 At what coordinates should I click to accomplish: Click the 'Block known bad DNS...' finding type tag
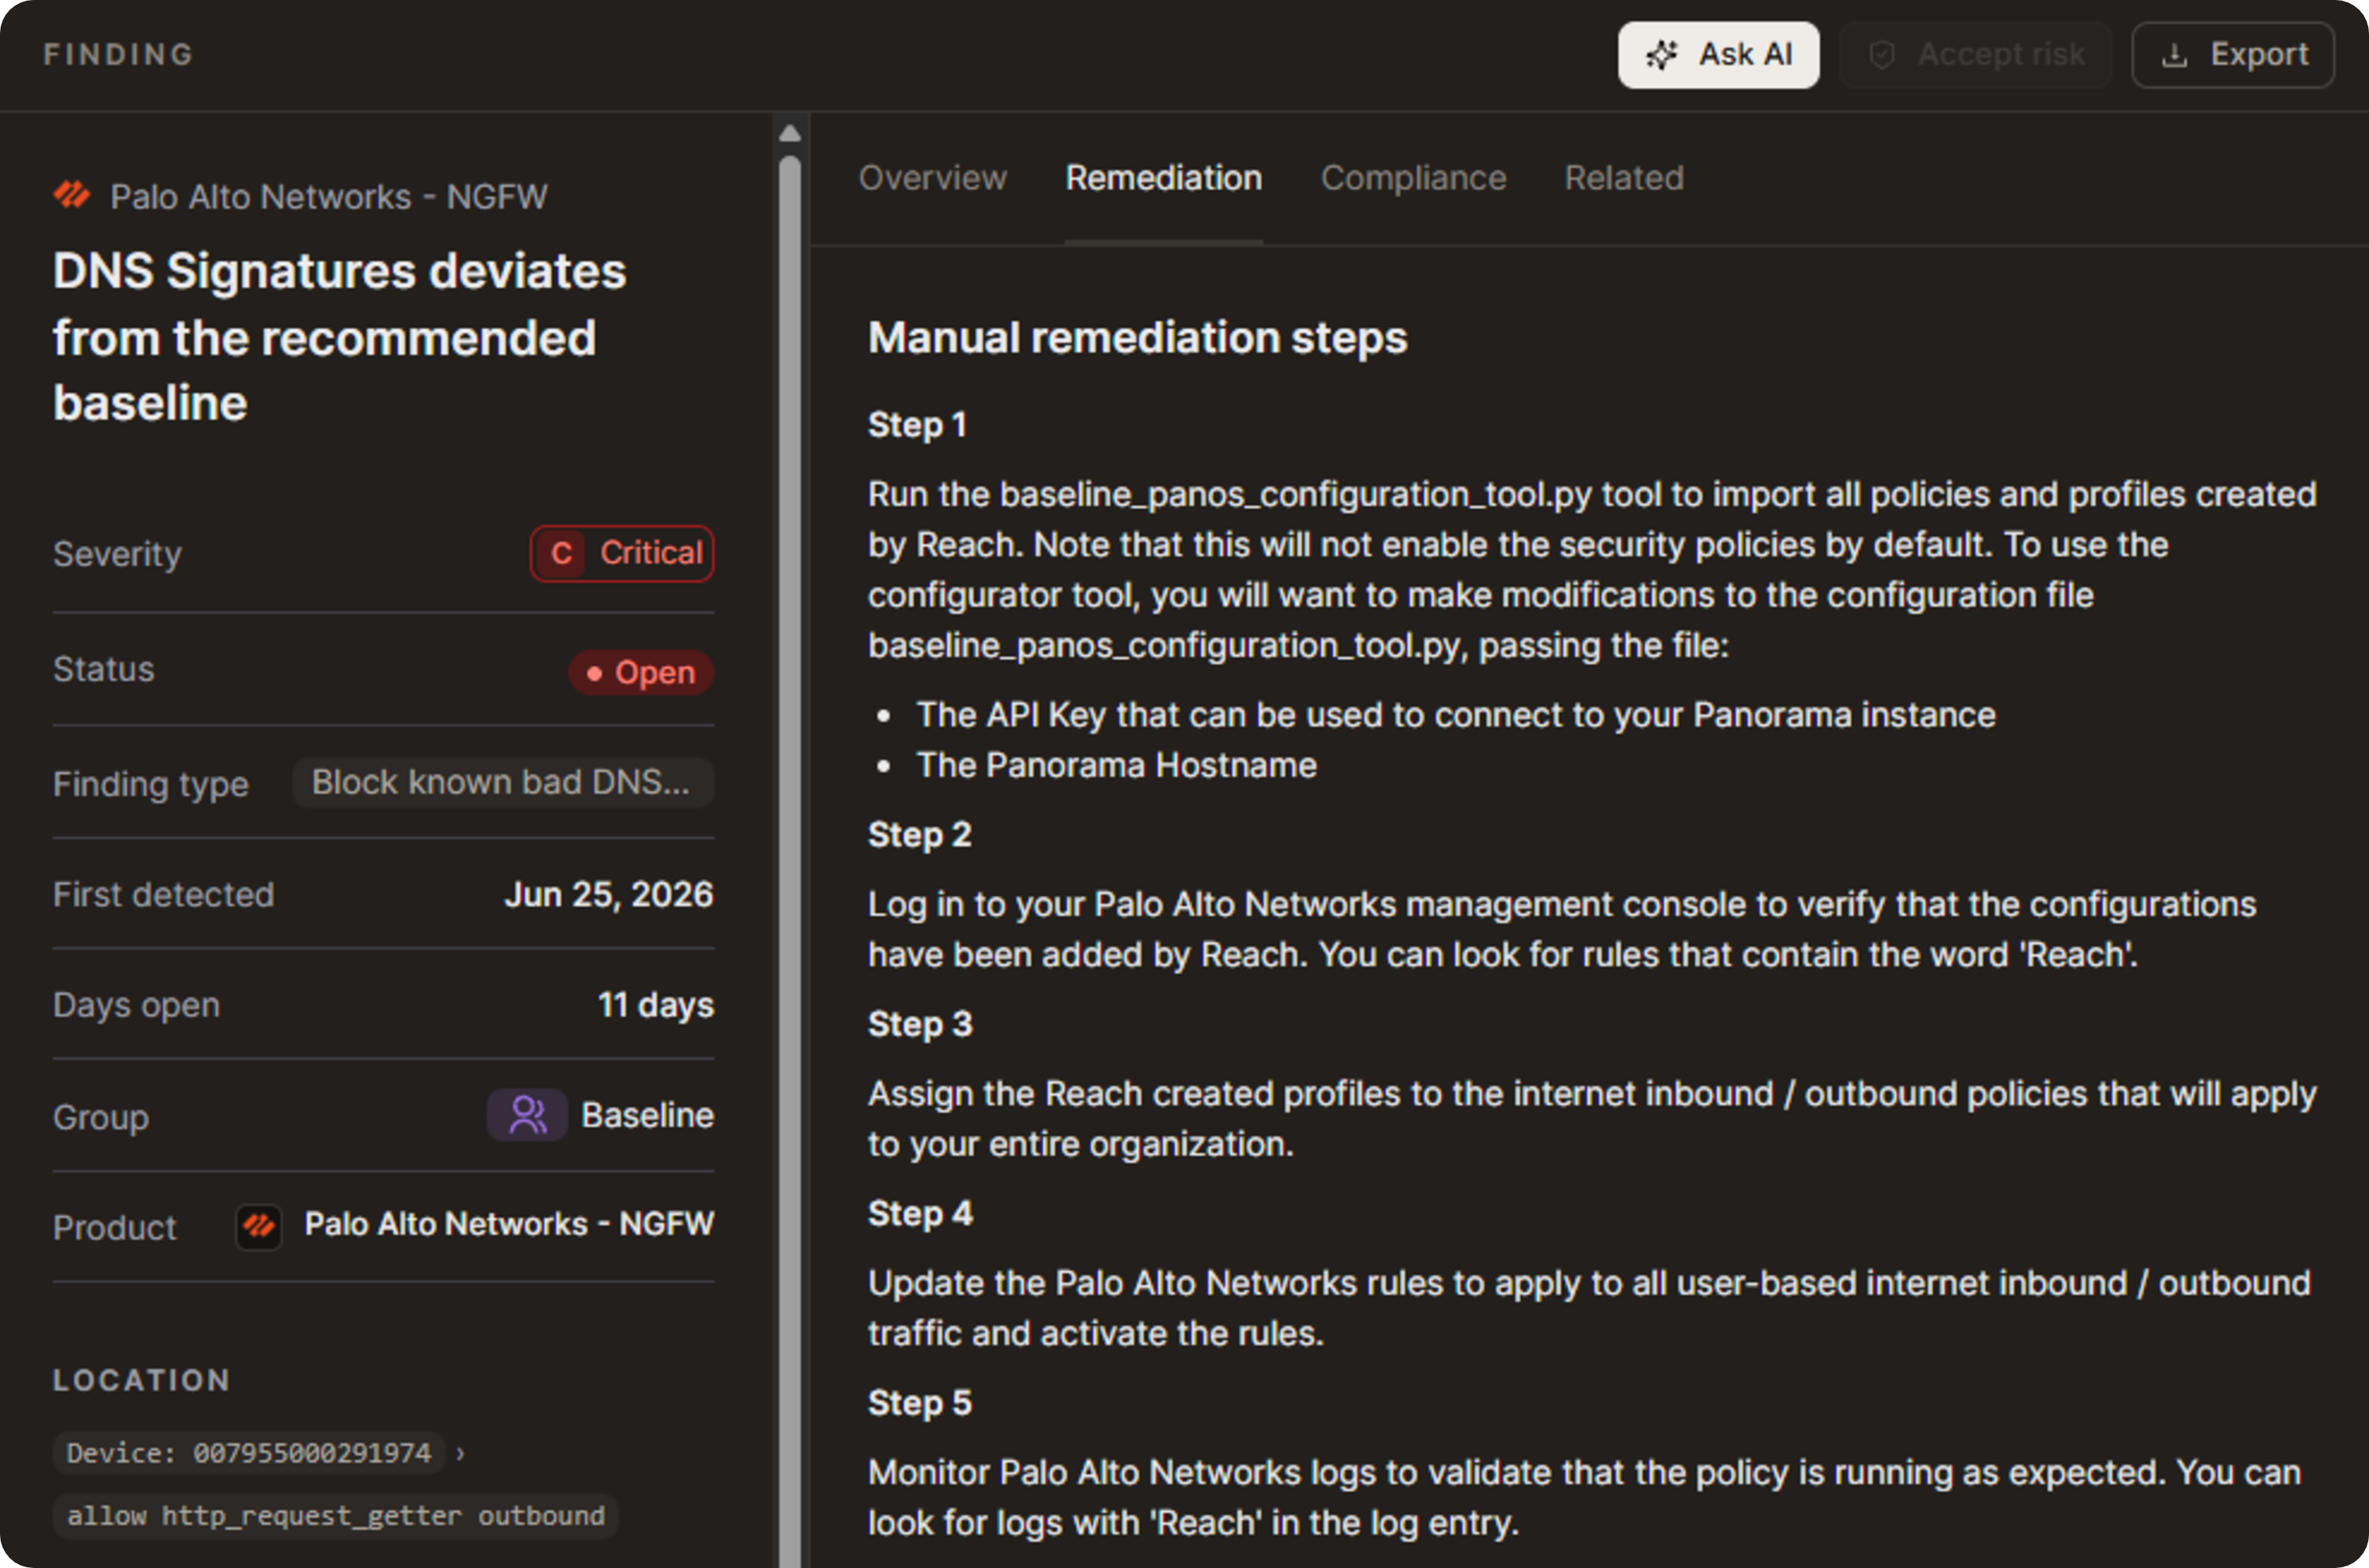[x=503, y=782]
